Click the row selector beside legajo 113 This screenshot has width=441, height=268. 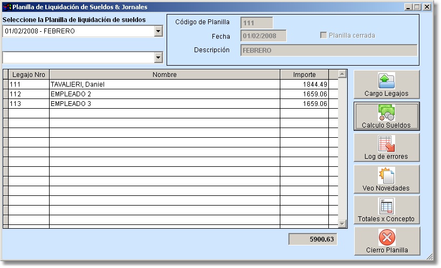(5, 104)
